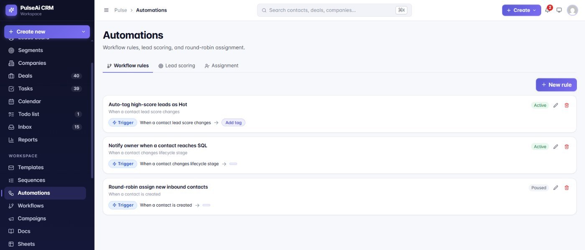The image size is (585, 250).
Task: Toggle Active status on Notify owner rule
Action: click(x=540, y=146)
